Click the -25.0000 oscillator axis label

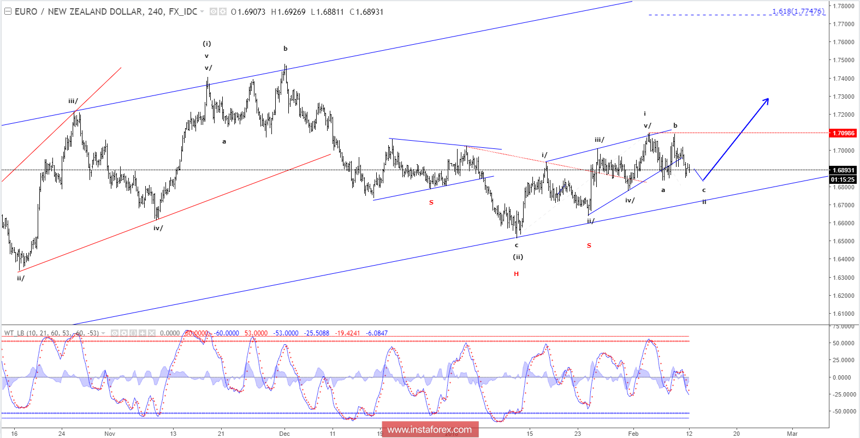pos(844,394)
